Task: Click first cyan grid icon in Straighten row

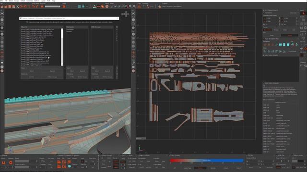Action: pyautogui.click(x=280, y=44)
